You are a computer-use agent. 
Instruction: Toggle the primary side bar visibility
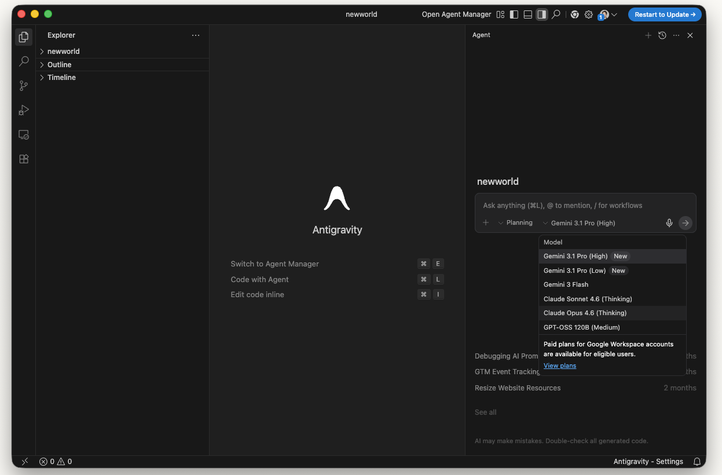(514, 14)
